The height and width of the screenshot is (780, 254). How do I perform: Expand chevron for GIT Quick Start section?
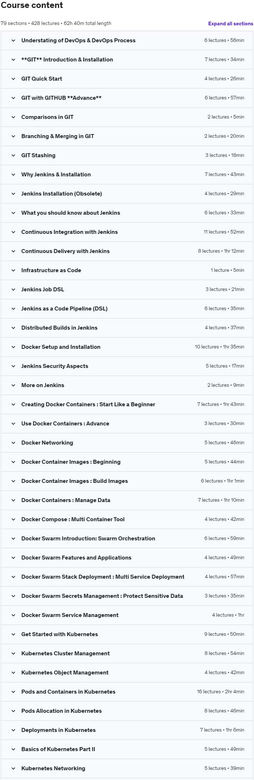click(x=13, y=79)
